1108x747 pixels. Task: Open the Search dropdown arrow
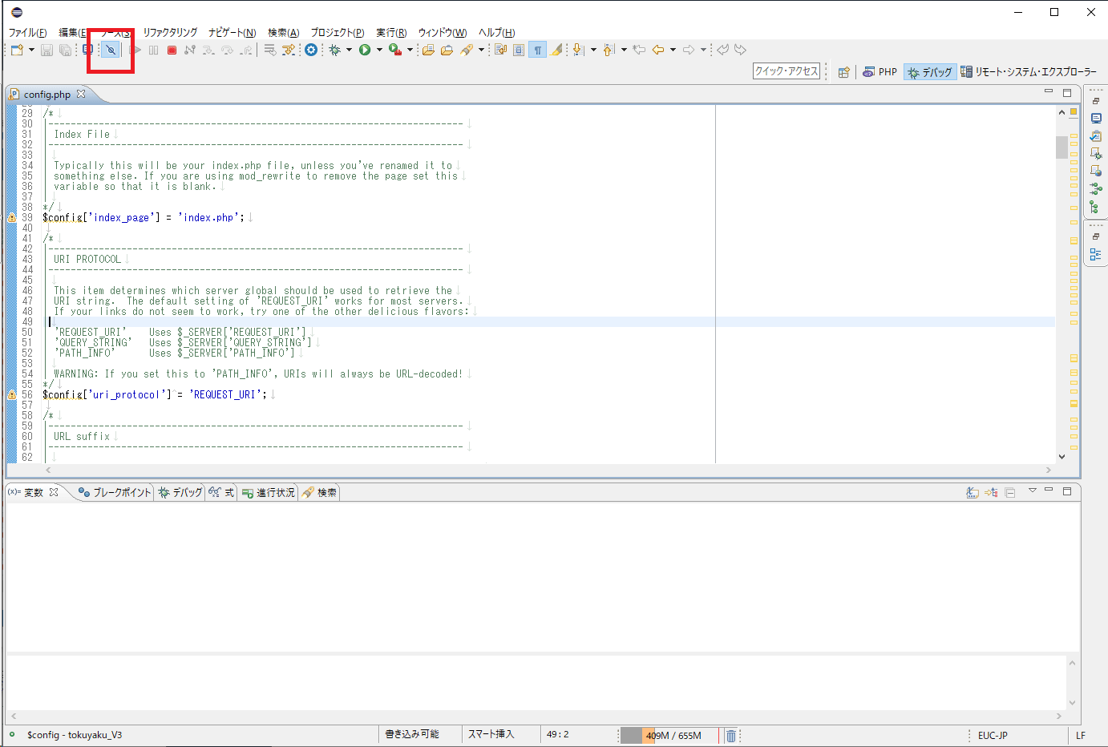click(481, 50)
